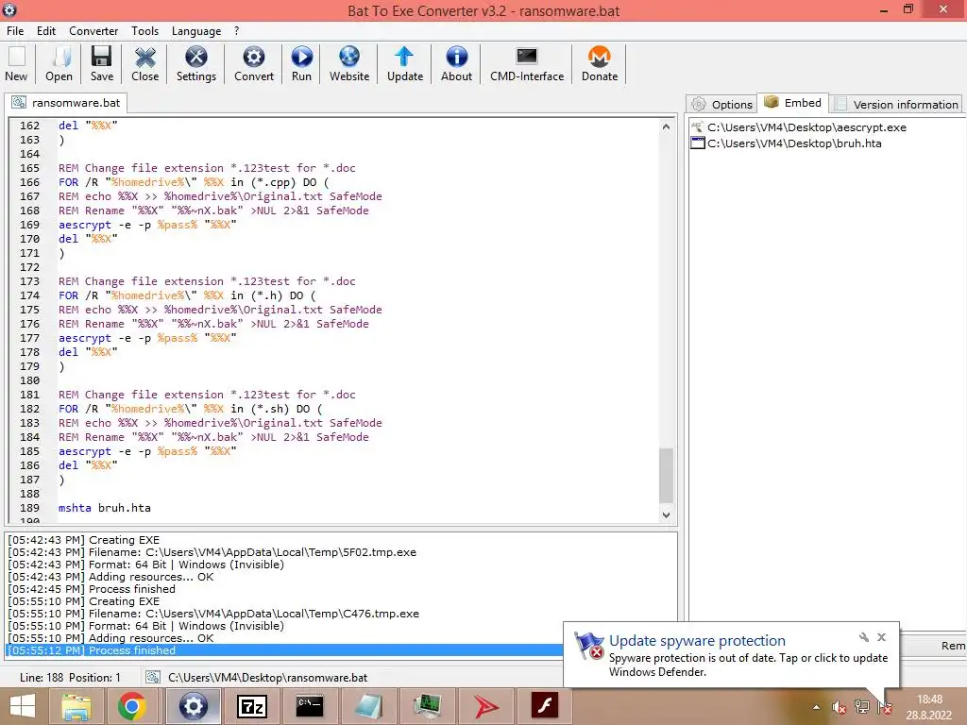
Task: Click line number 172 in gutter
Action: click(x=29, y=267)
